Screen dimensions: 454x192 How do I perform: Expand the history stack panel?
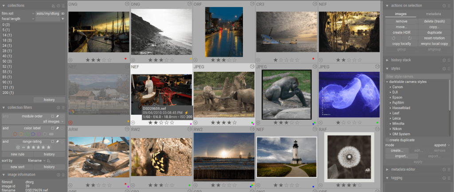click(387, 60)
